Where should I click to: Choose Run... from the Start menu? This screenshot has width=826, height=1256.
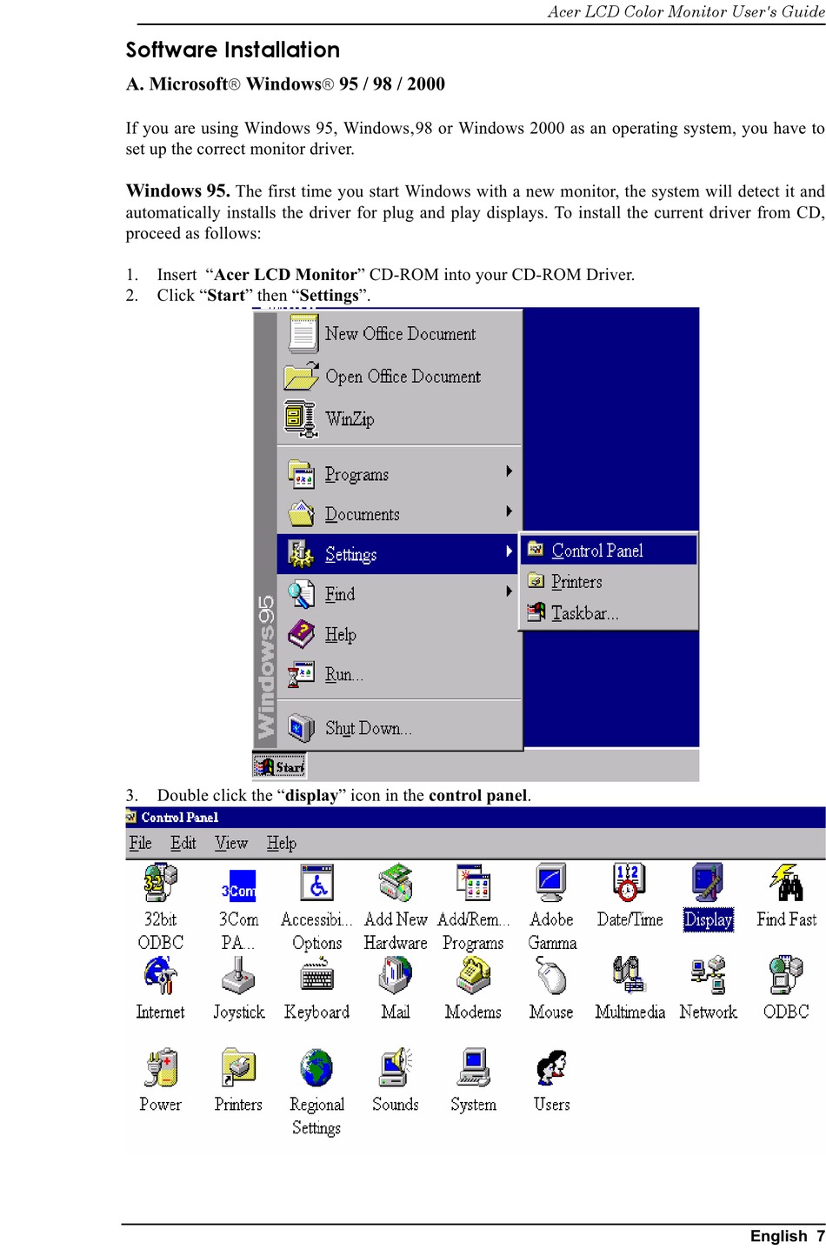pyautogui.click(x=400, y=674)
